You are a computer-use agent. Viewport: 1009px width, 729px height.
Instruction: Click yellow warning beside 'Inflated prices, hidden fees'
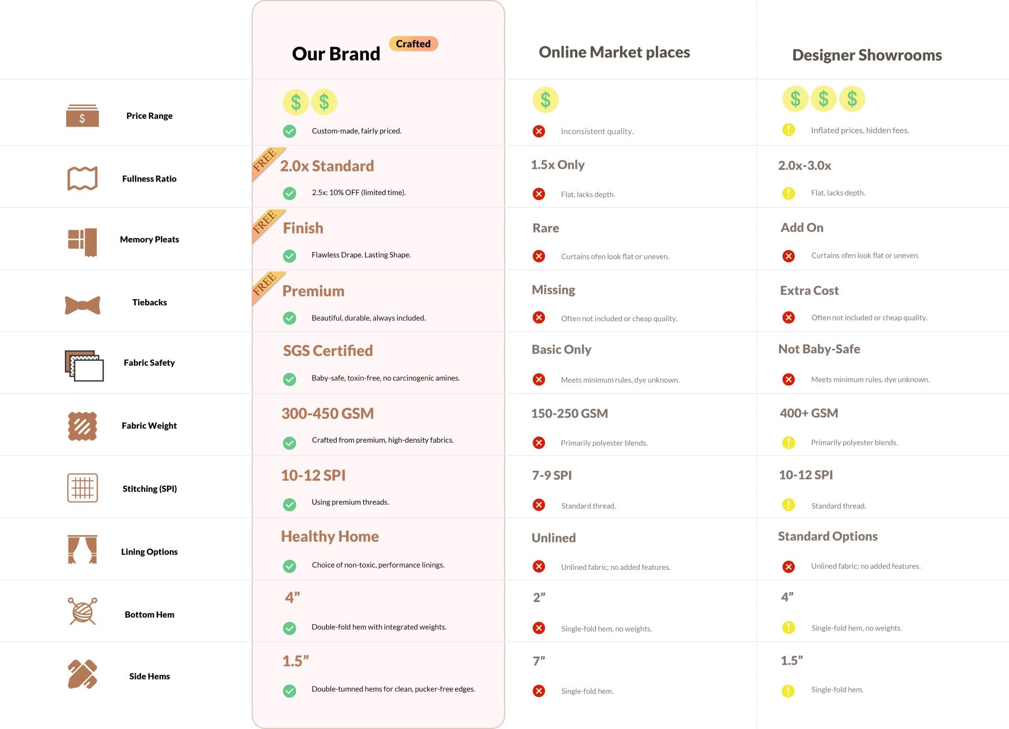pyautogui.click(x=788, y=130)
